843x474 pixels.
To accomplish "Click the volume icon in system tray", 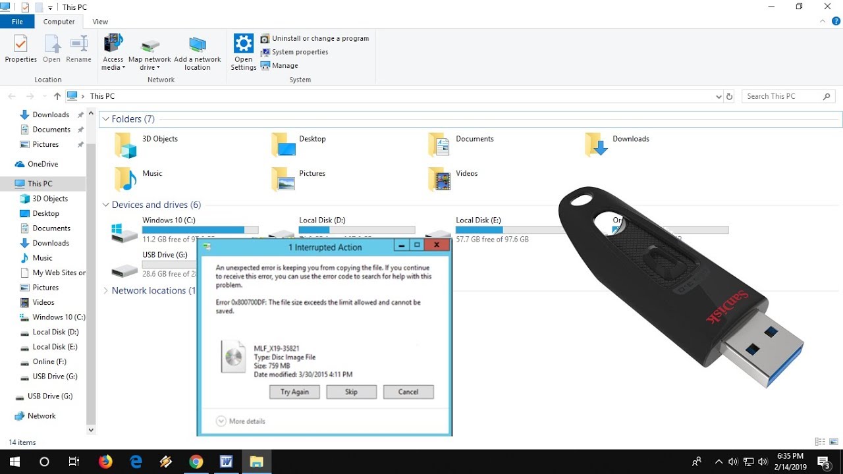I will [763, 461].
